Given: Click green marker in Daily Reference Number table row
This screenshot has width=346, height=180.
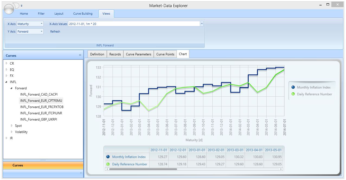Looking at the screenshot, I should pyautogui.click(x=108, y=164).
